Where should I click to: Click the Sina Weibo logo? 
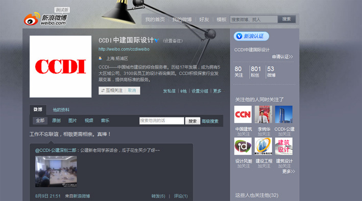pos(45,19)
